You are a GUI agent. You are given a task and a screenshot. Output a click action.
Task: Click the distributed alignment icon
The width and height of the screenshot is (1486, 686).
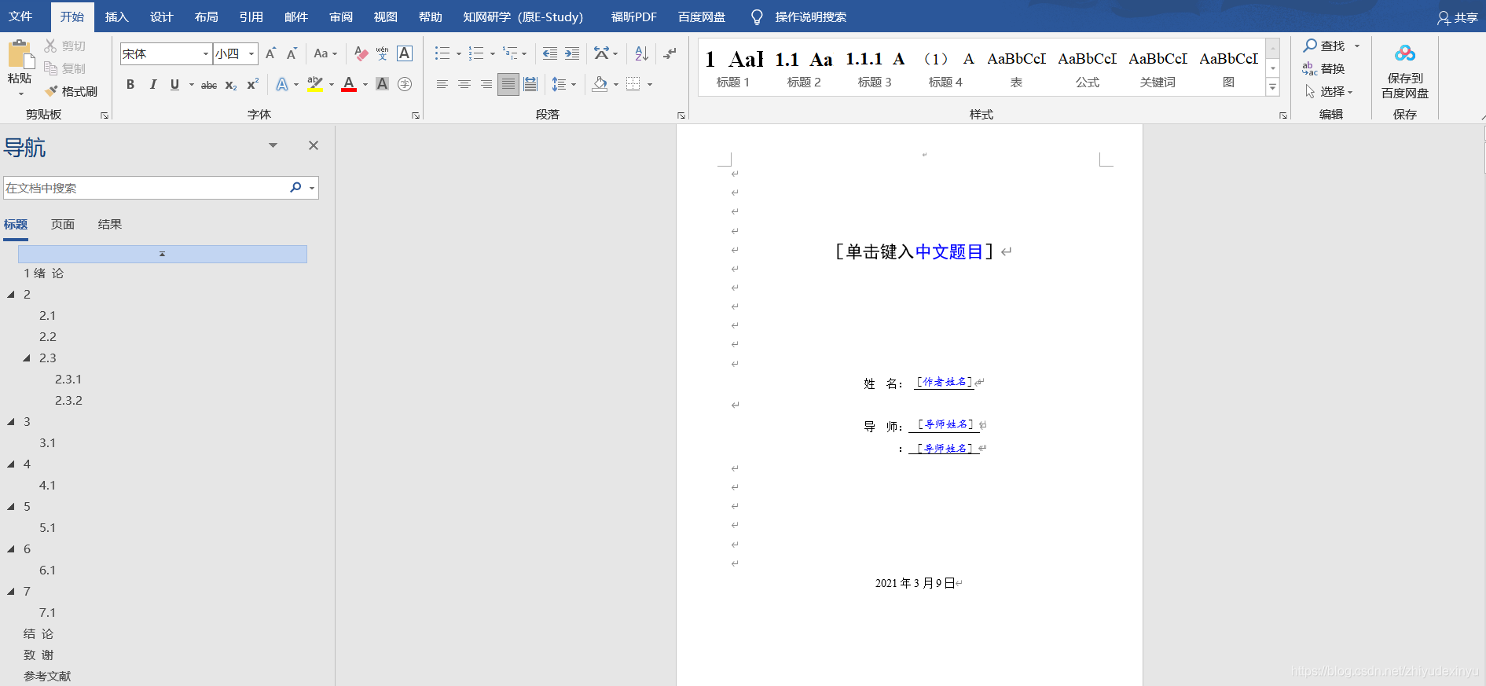[x=530, y=84]
